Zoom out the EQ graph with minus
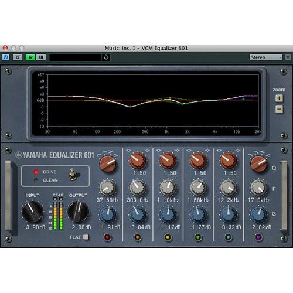Image resolution: width=293 pixels, height=293 pixels. [x=279, y=109]
